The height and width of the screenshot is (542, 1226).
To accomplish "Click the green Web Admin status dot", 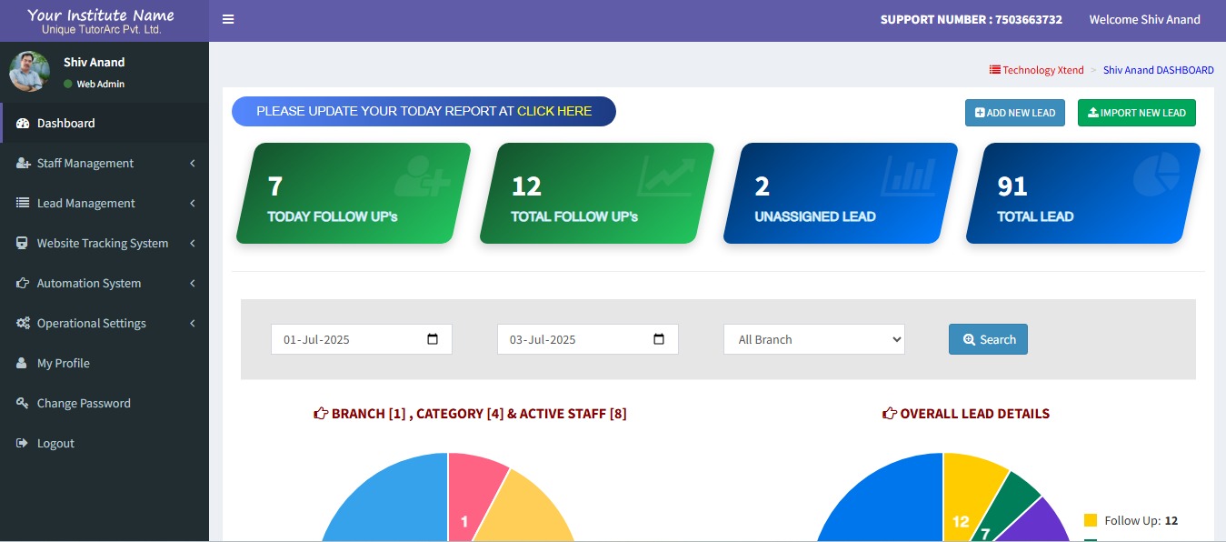I will [68, 84].
